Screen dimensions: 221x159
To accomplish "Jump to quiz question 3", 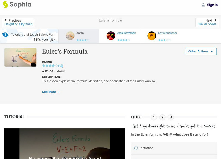I will (171, 117).
